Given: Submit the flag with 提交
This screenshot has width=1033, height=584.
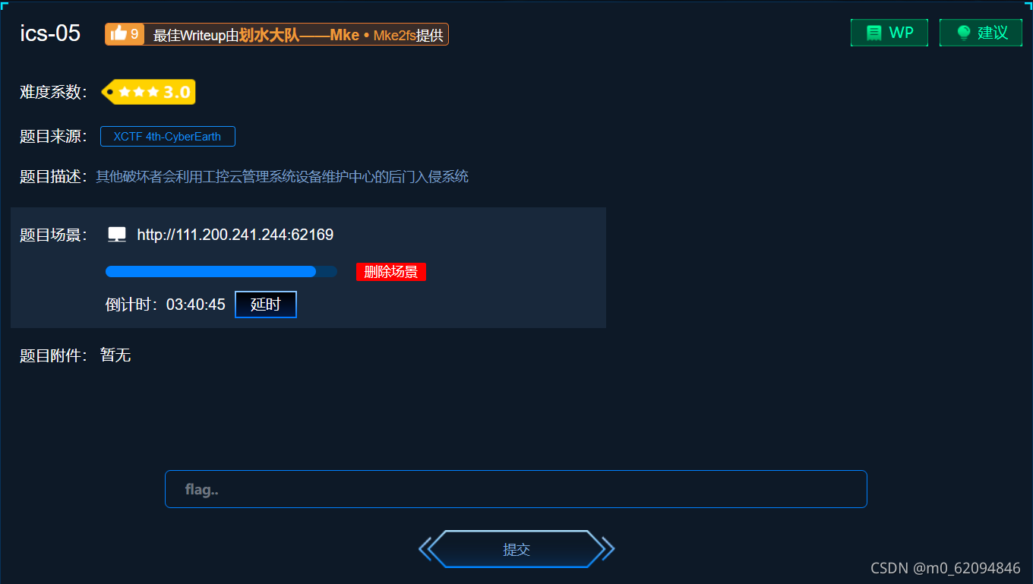Looking at the screenshot, I should pyautogui.click(x=516, y=549).
